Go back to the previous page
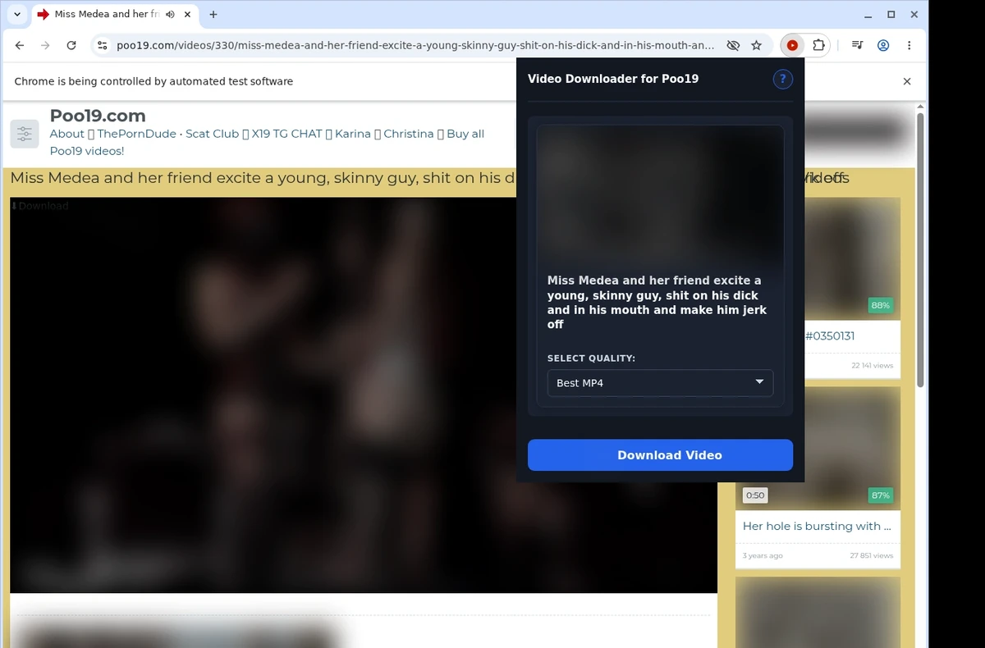 (20, 46)
